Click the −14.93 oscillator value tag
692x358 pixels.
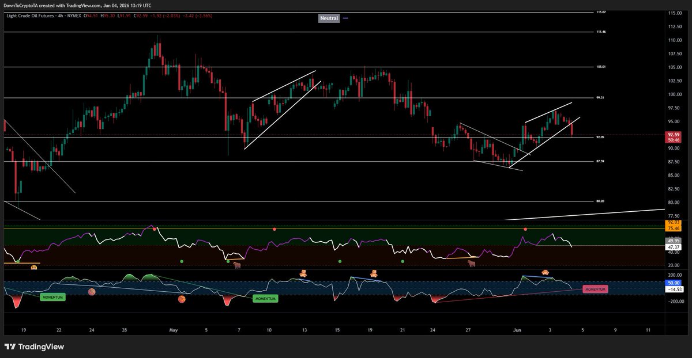tap(675, 290)
